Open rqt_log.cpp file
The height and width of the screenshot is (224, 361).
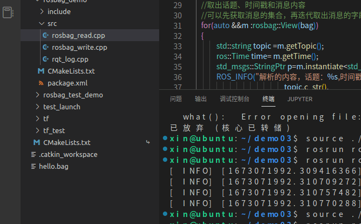(90, 59)
